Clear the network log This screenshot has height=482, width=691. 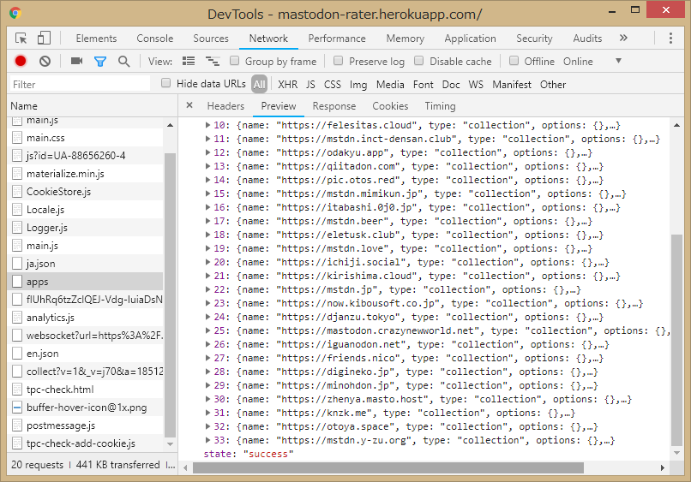tap(45, 61)
